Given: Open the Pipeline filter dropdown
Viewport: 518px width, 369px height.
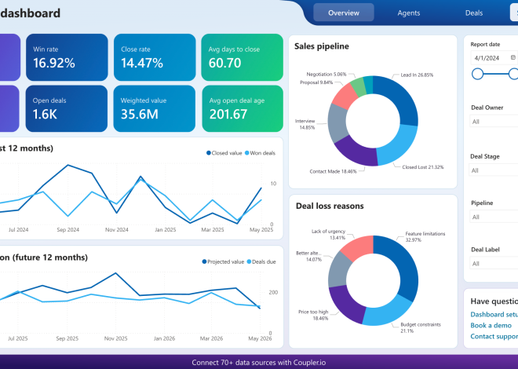Looking at the screenshot, I should pyautogui.click(x=494, y=217).
